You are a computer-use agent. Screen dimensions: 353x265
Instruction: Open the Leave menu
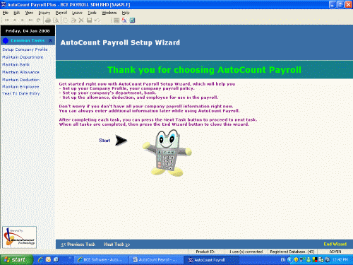coord(77,13)
